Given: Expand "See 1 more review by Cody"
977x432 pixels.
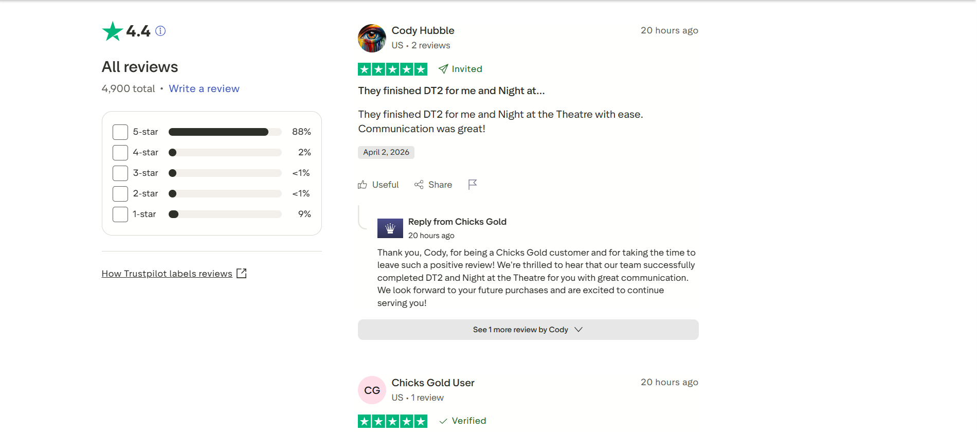Looking at the screenshot, I should (520, 330).
